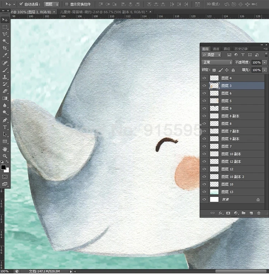This screenshot has height=277, width=269.
Task: Select the Magic Wand tool
Action: click(x=5, y=41)
